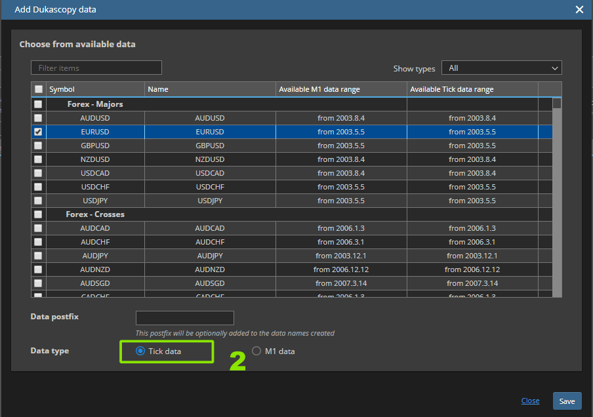Tick the NZDUSD row checkbox
The image size is (593, 417).
38,159
